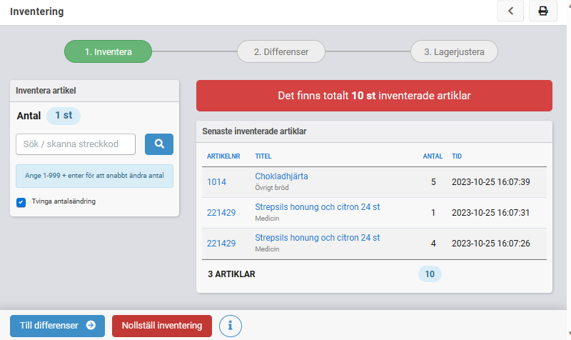The height and width of the screenshot is (340, 571).
Task: Click the back arrow icon in header
Action: (x=510, y=11)
